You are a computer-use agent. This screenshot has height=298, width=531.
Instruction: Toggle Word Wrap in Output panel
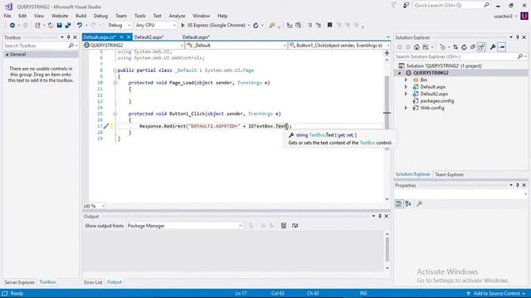coord(295,226)
